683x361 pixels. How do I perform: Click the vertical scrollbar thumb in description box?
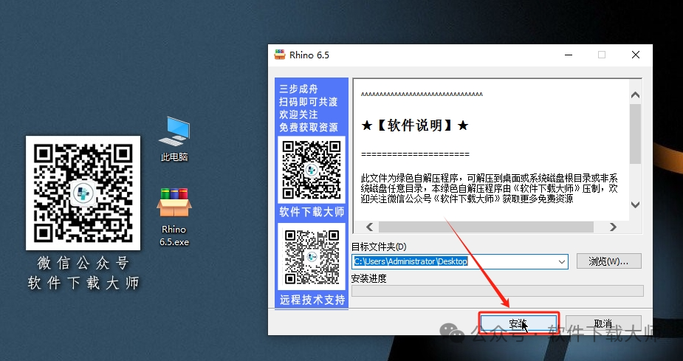(x=635, y=134)
